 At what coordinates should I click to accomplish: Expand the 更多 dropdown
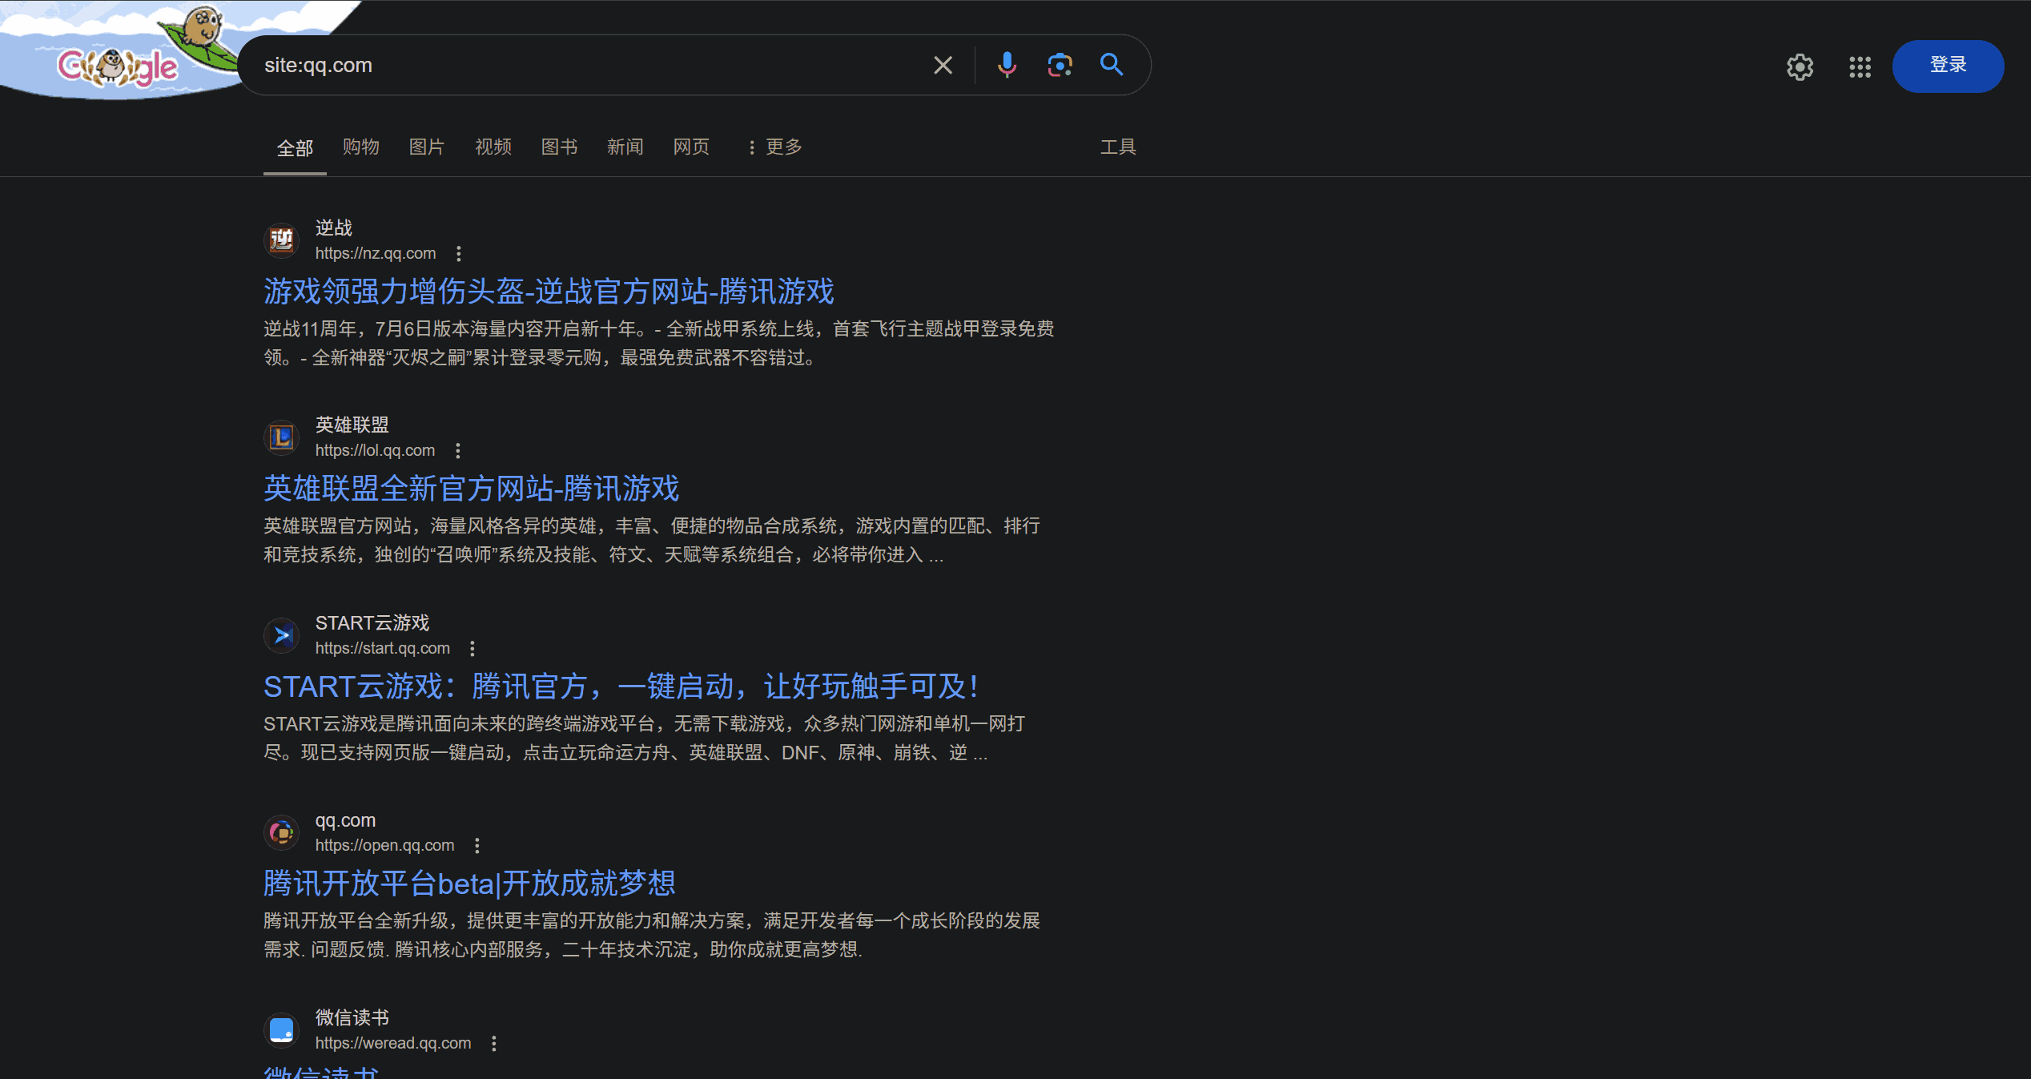pos(774,147)
